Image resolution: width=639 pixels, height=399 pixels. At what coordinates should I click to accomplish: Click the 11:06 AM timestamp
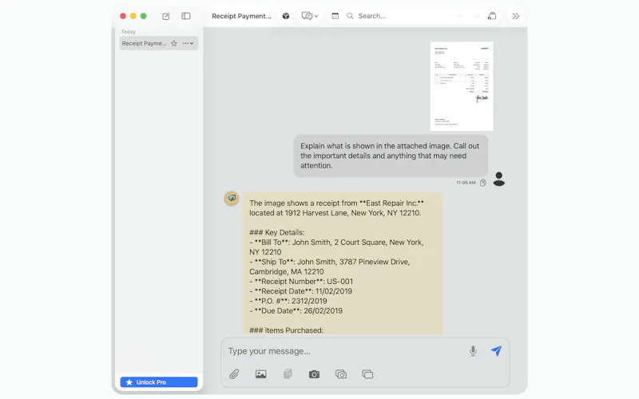(x=466, y=183)
